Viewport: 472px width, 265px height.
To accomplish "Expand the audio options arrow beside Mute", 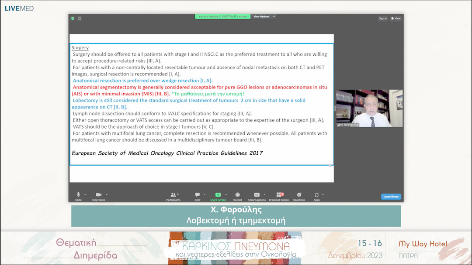I will (85, 194).
